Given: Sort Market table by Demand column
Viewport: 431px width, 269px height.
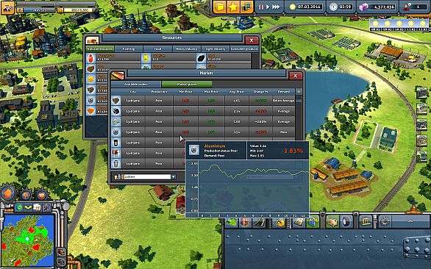Looking at the screenshot, I should tap(283, 91).
